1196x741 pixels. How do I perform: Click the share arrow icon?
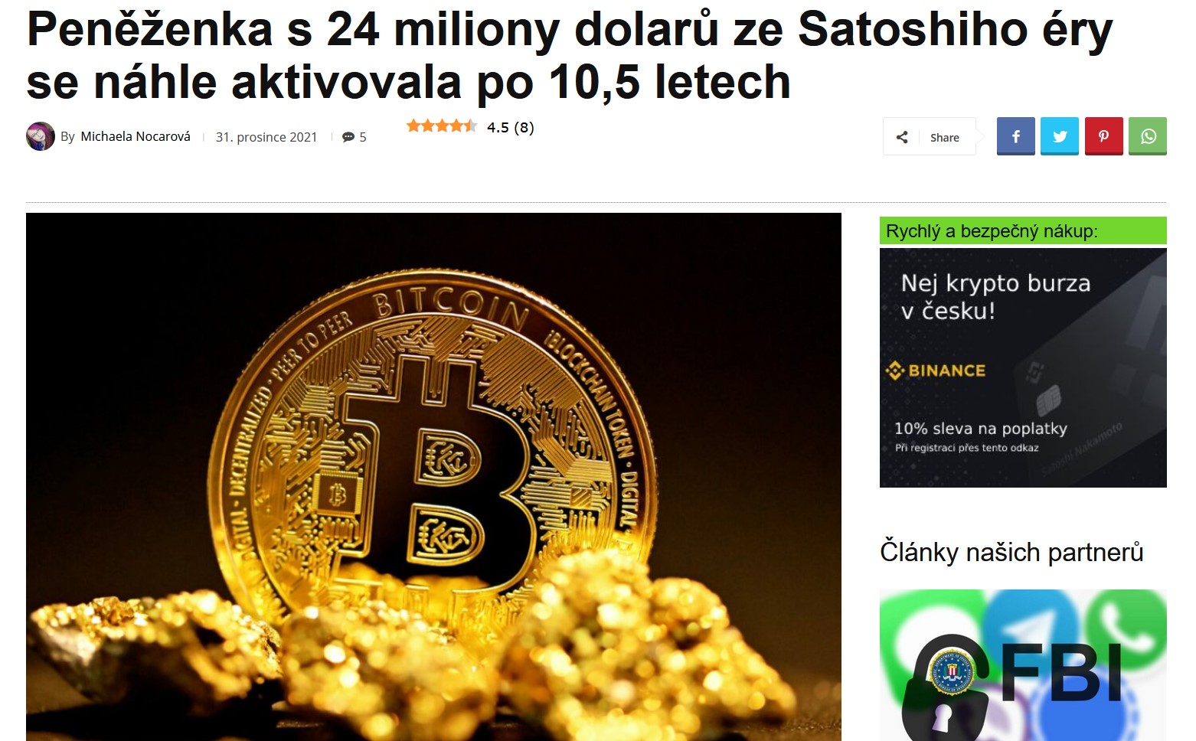coord(902,137)
